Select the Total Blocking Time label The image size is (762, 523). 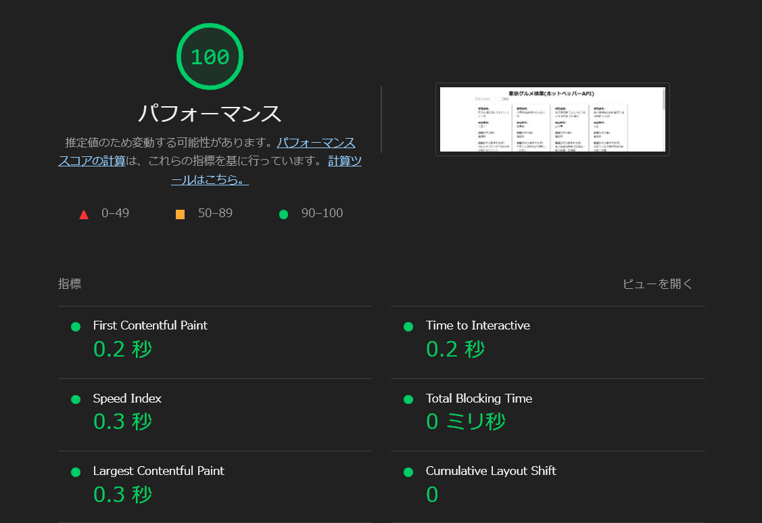479,399
